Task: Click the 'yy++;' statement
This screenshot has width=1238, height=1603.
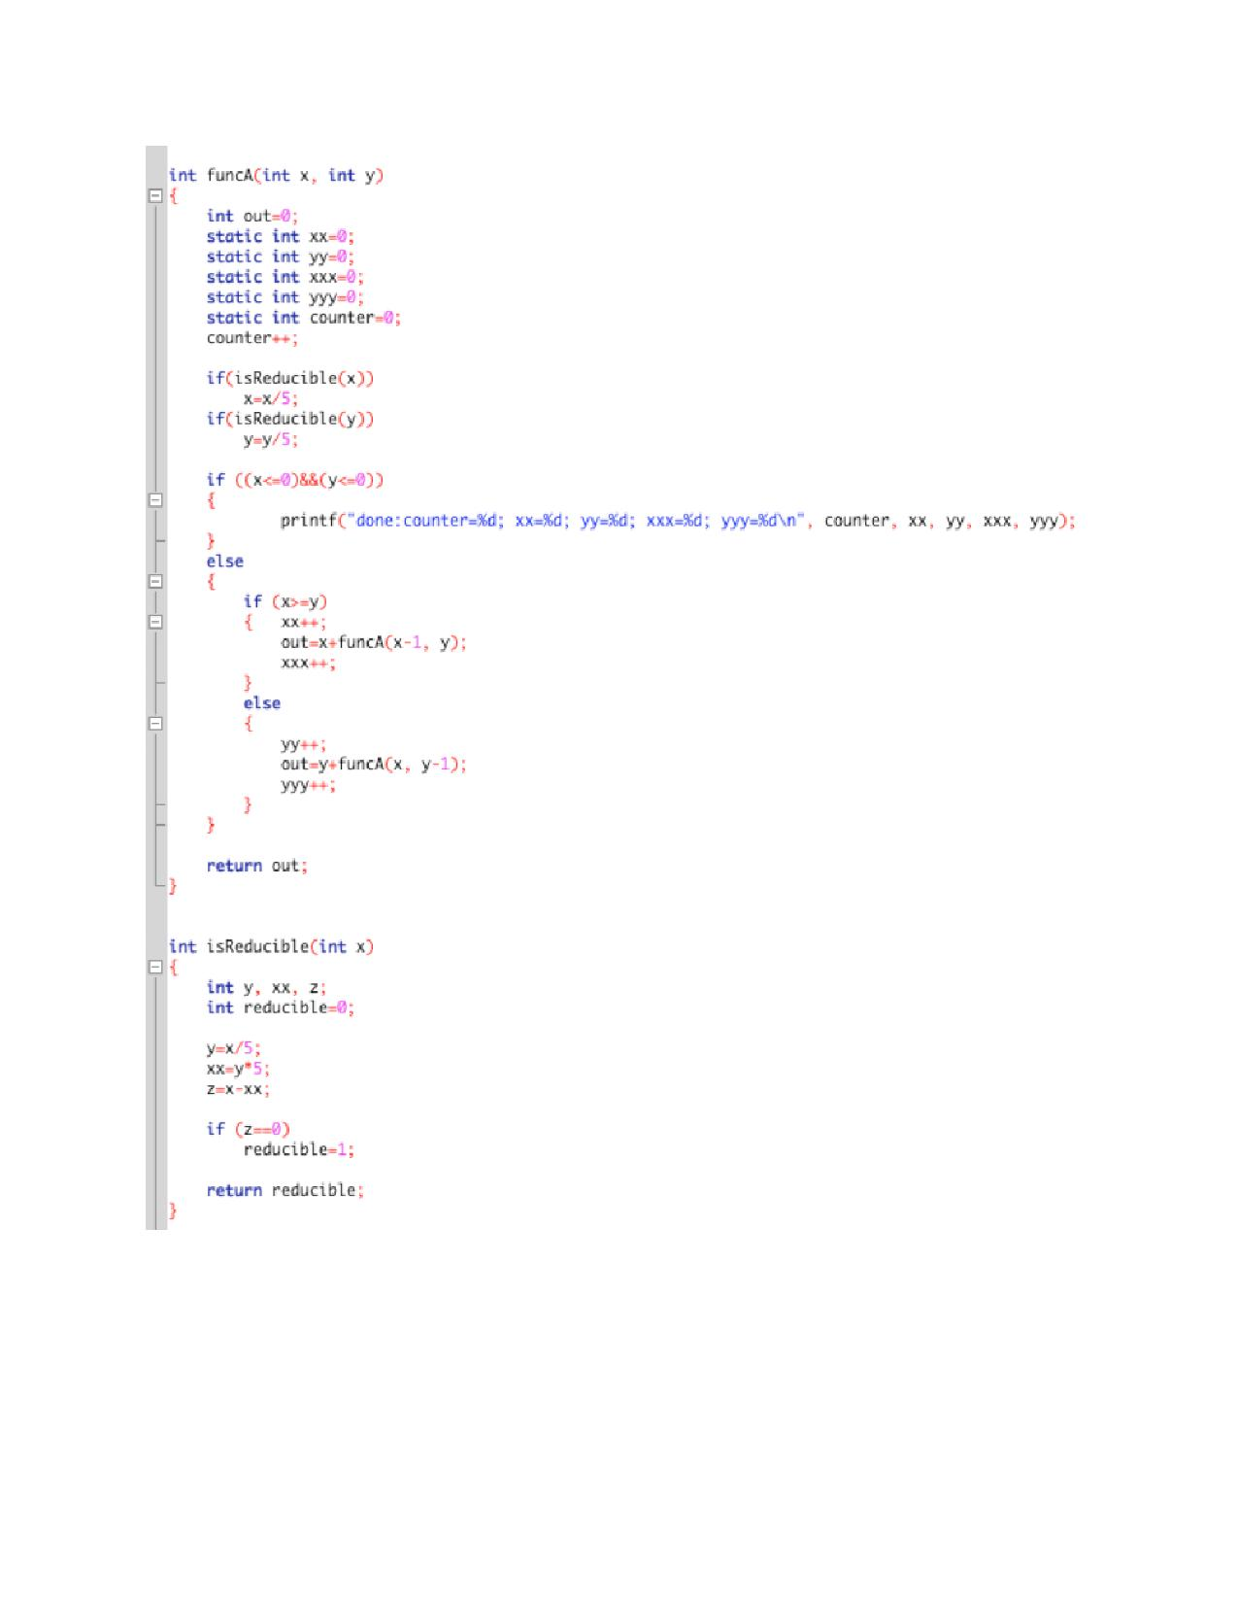Action: (304, 745)
